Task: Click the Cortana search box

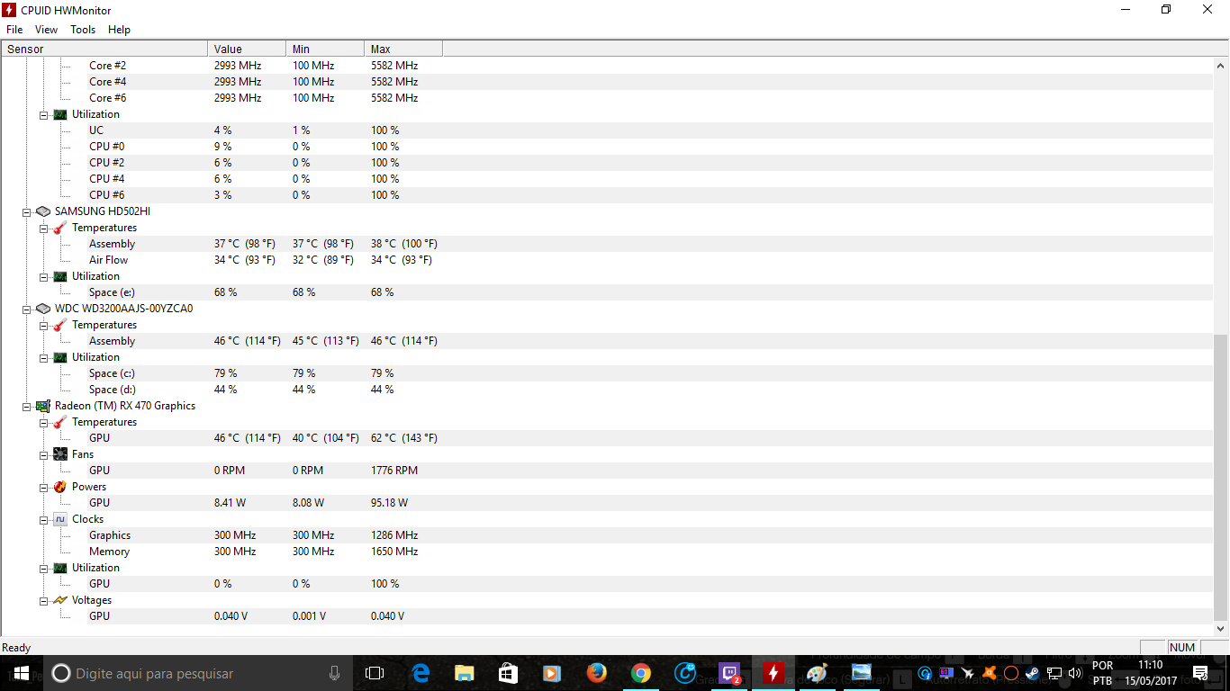Action: pos(198,673)
